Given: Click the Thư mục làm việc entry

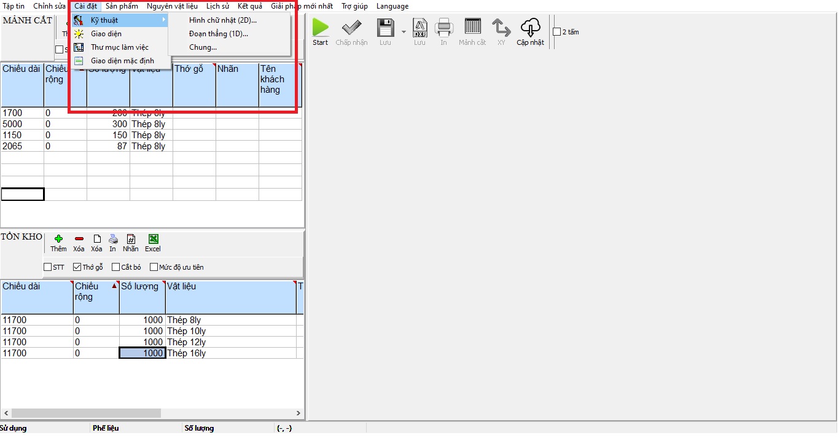Looking at the screenshot, I should [x=119, y=47].
